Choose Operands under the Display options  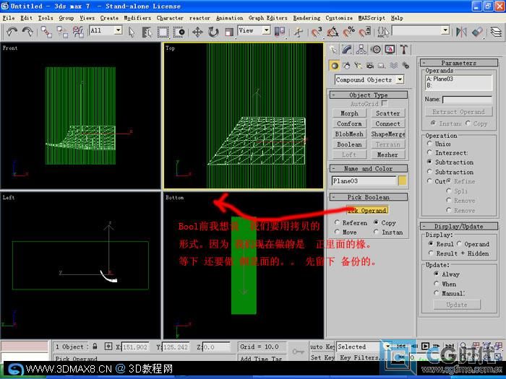coord(459,244)
